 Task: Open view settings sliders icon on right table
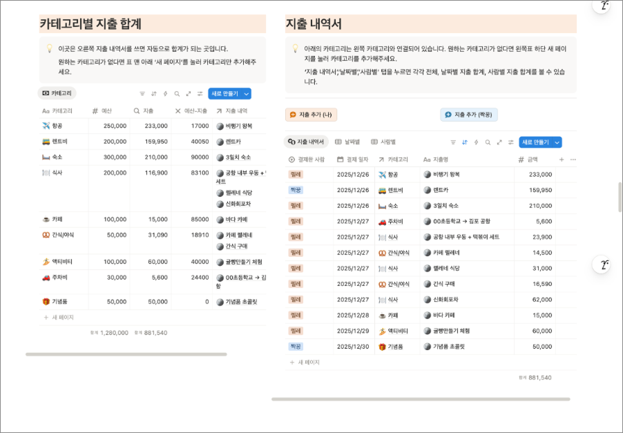click(510, 141)
